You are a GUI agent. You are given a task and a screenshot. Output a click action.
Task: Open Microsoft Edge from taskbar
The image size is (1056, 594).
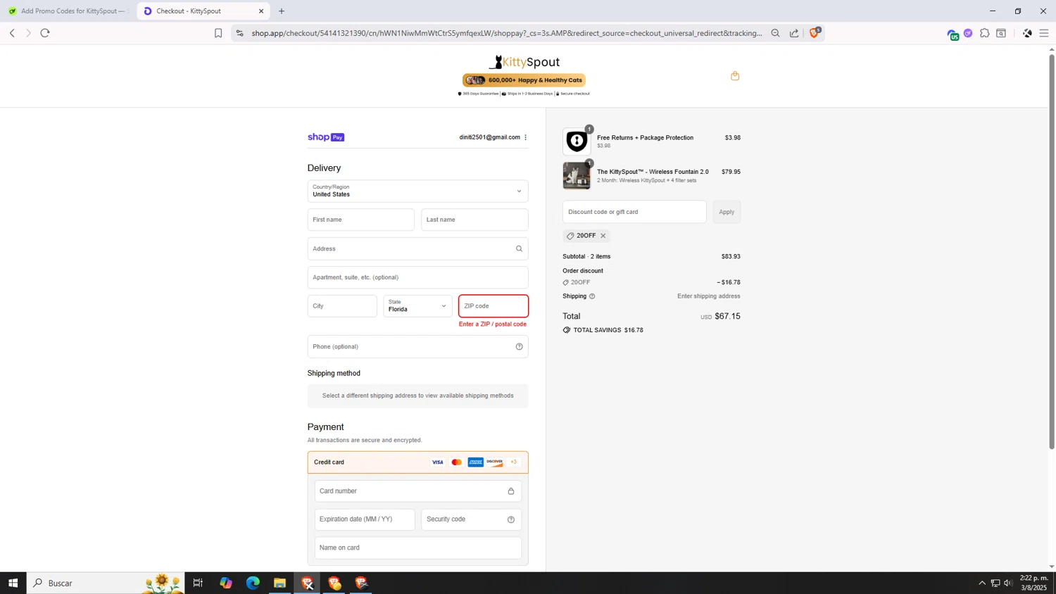[x=253, y=583]
